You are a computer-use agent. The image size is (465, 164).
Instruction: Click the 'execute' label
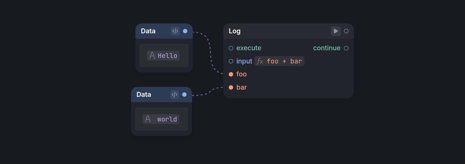pyautogui.click(x=249, y=48)
